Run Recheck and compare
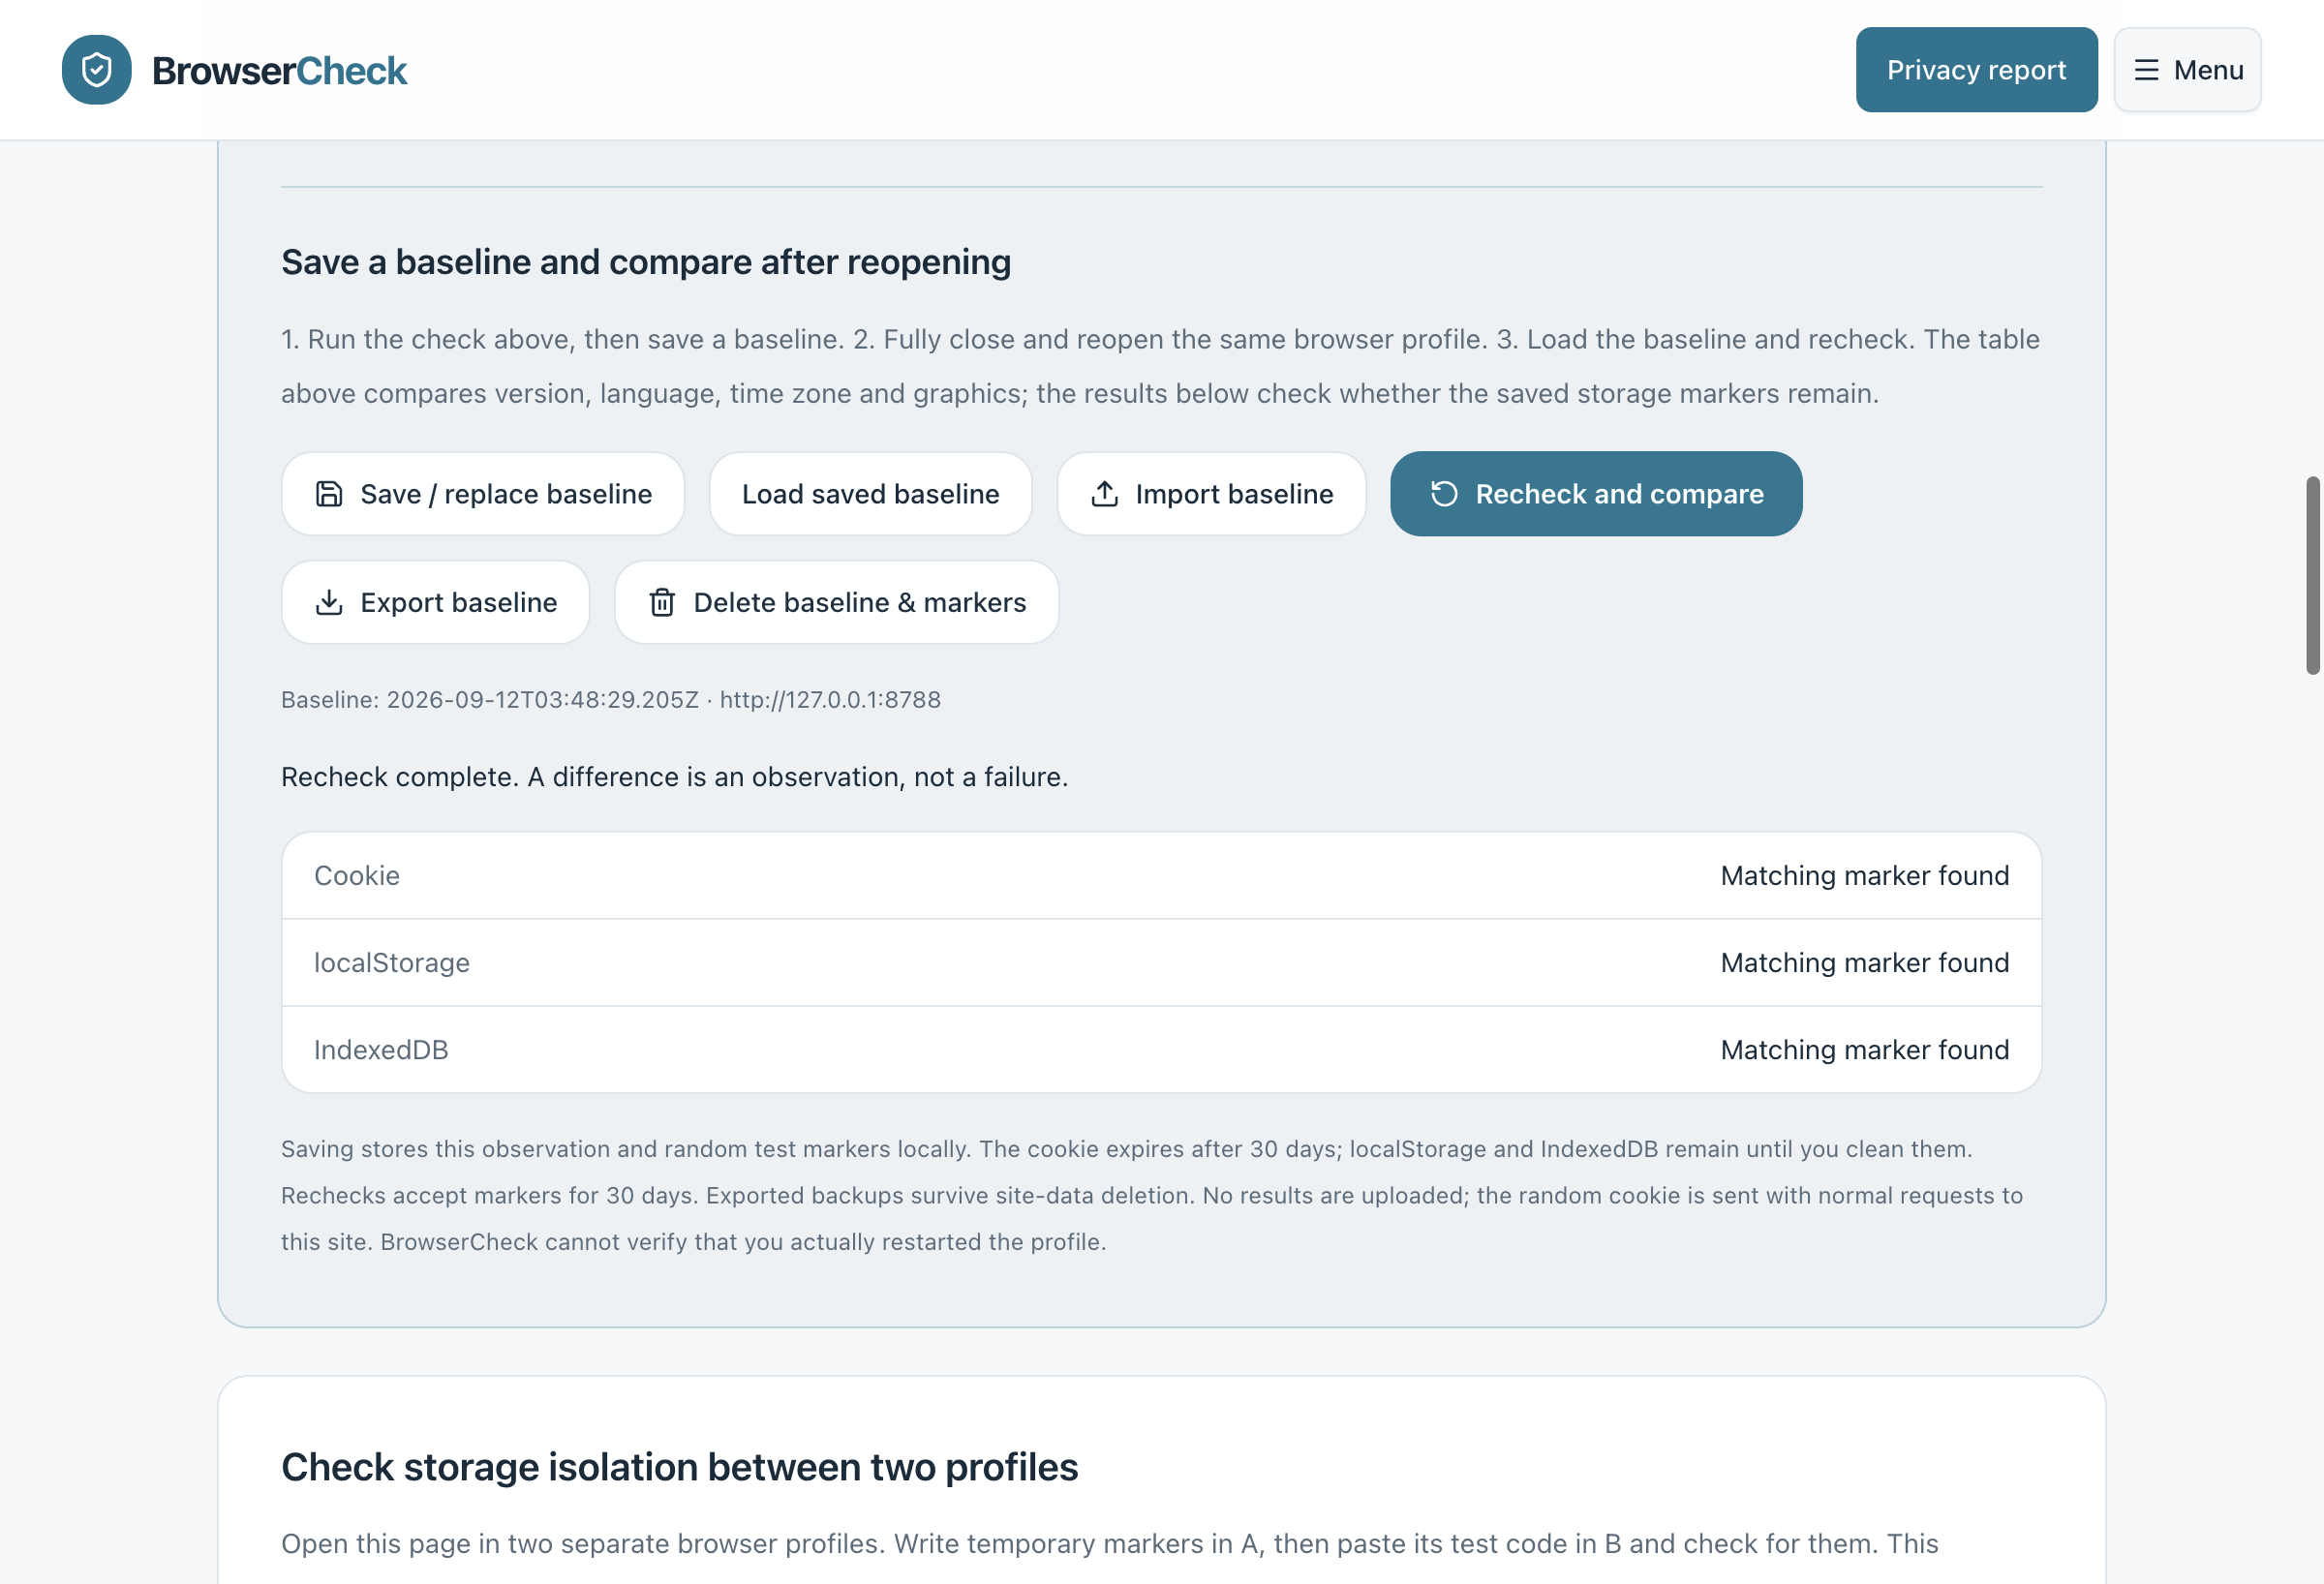The width and height of the screenshot is (2324, 1584). pyautogui.click(x=1596, y=494)
